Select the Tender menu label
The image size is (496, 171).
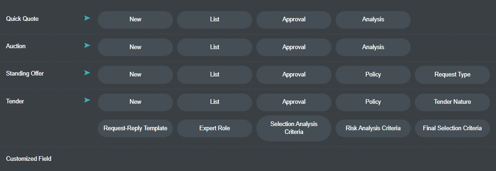click(x=15, y=101)
